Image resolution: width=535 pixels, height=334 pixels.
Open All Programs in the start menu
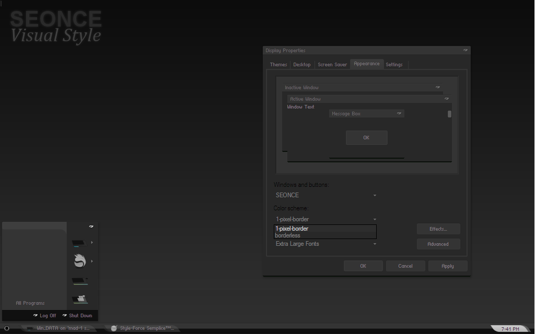tap(30, 303)
